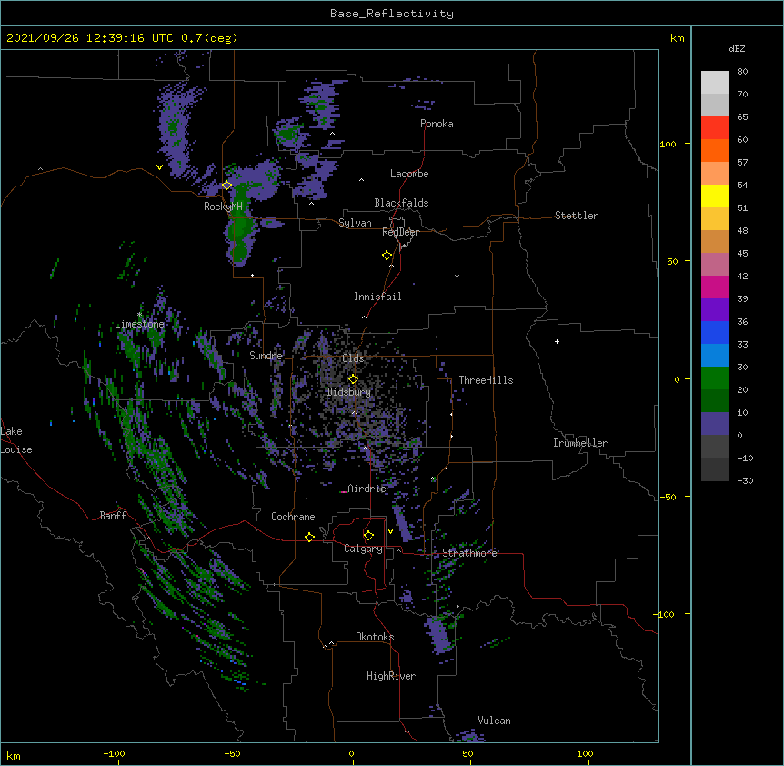
Task: Select the orange 57-60 dBZ legend swatch
Action: pyautogui.click(x=715, y=150)
